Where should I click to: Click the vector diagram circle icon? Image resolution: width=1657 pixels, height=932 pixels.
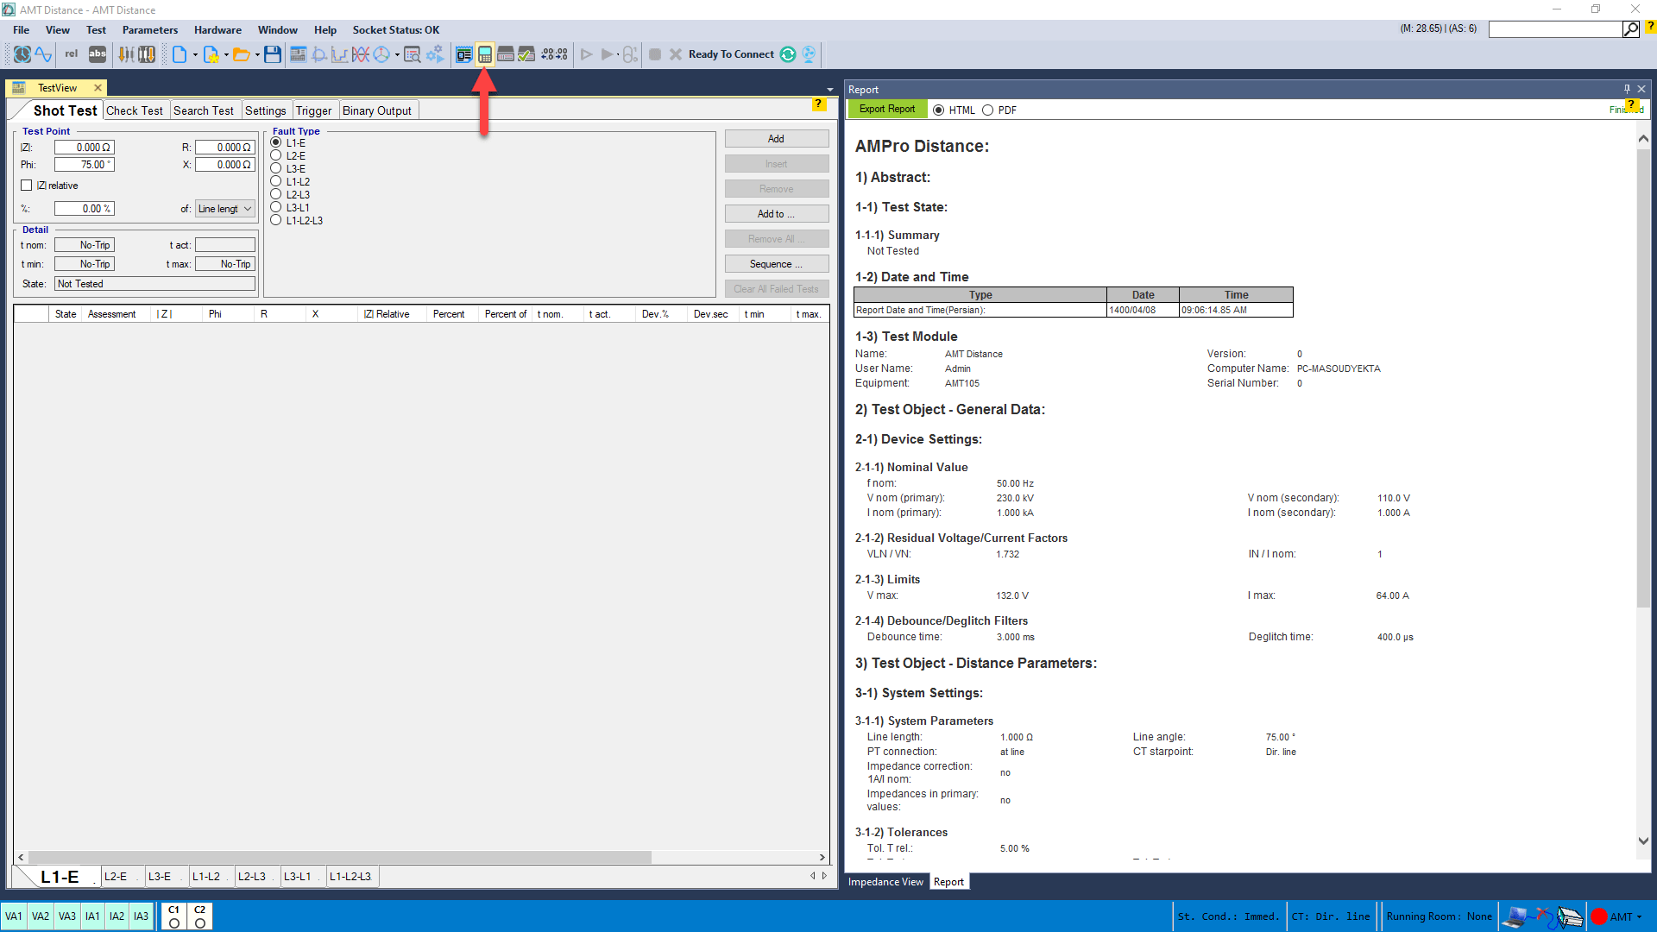tap(381, 54)
